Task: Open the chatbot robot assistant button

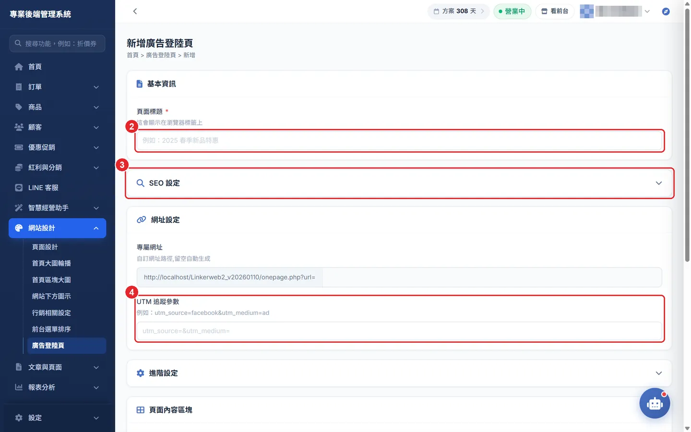Action: coord(655,403)
